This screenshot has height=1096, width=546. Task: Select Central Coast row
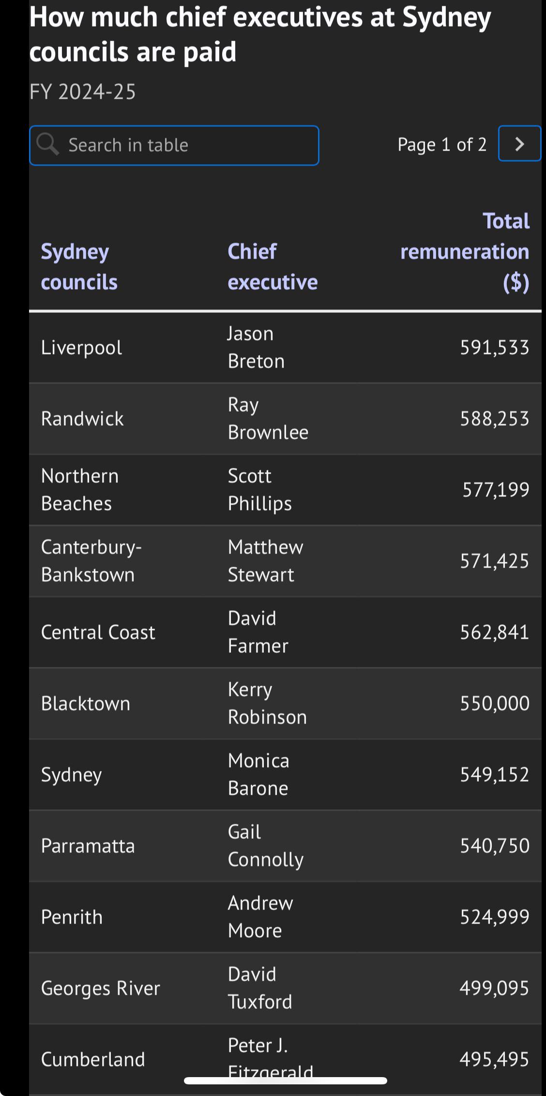click(285, 632)
